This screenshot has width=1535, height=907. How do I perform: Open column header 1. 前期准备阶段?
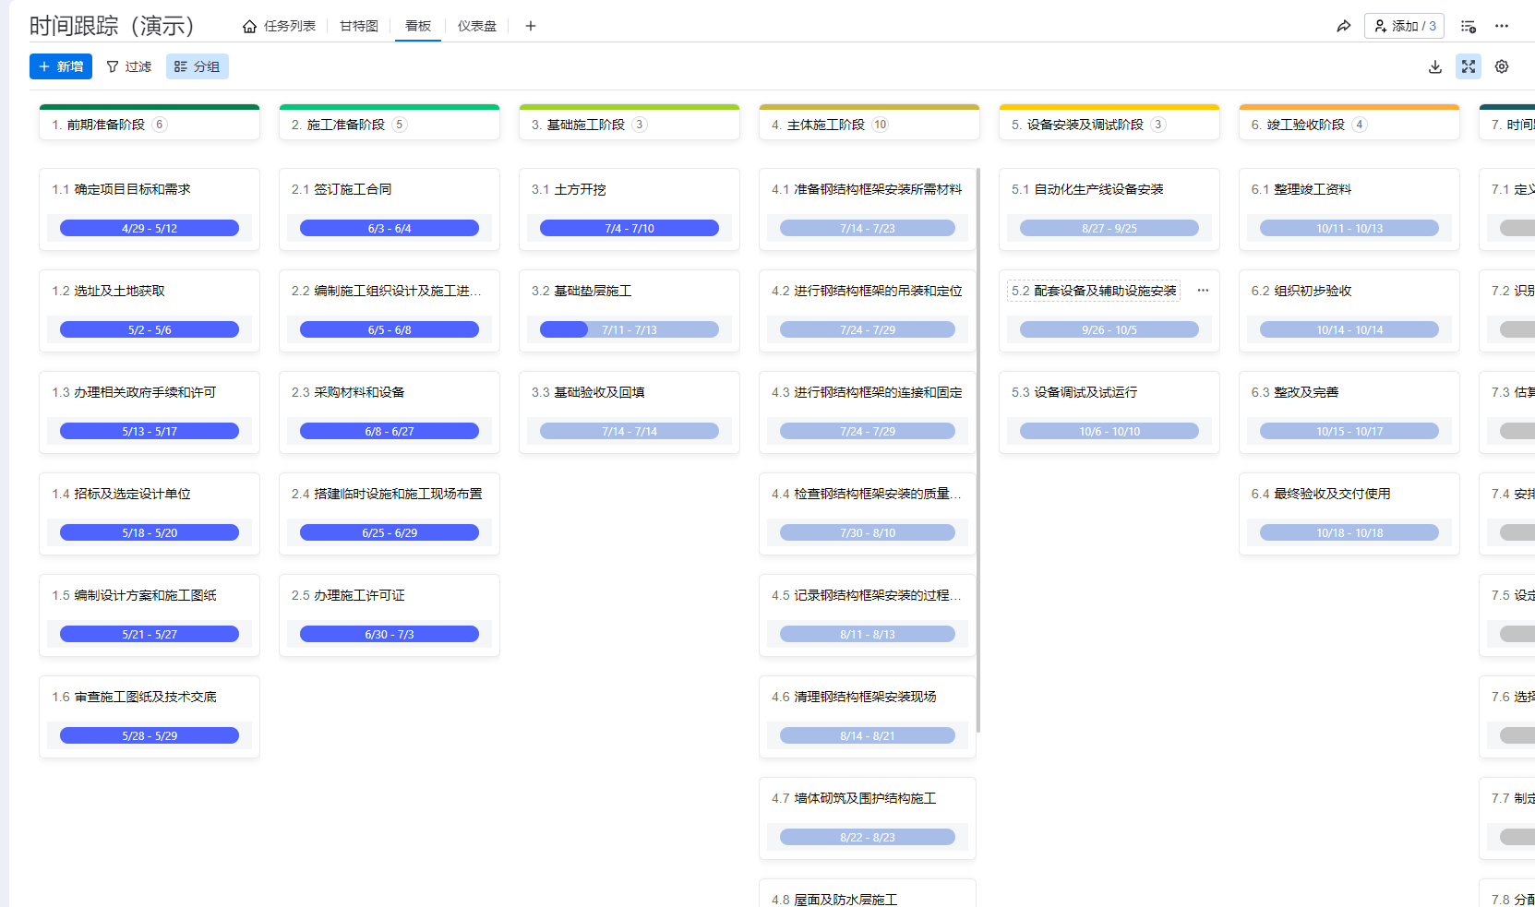click(x=150, y=125)
